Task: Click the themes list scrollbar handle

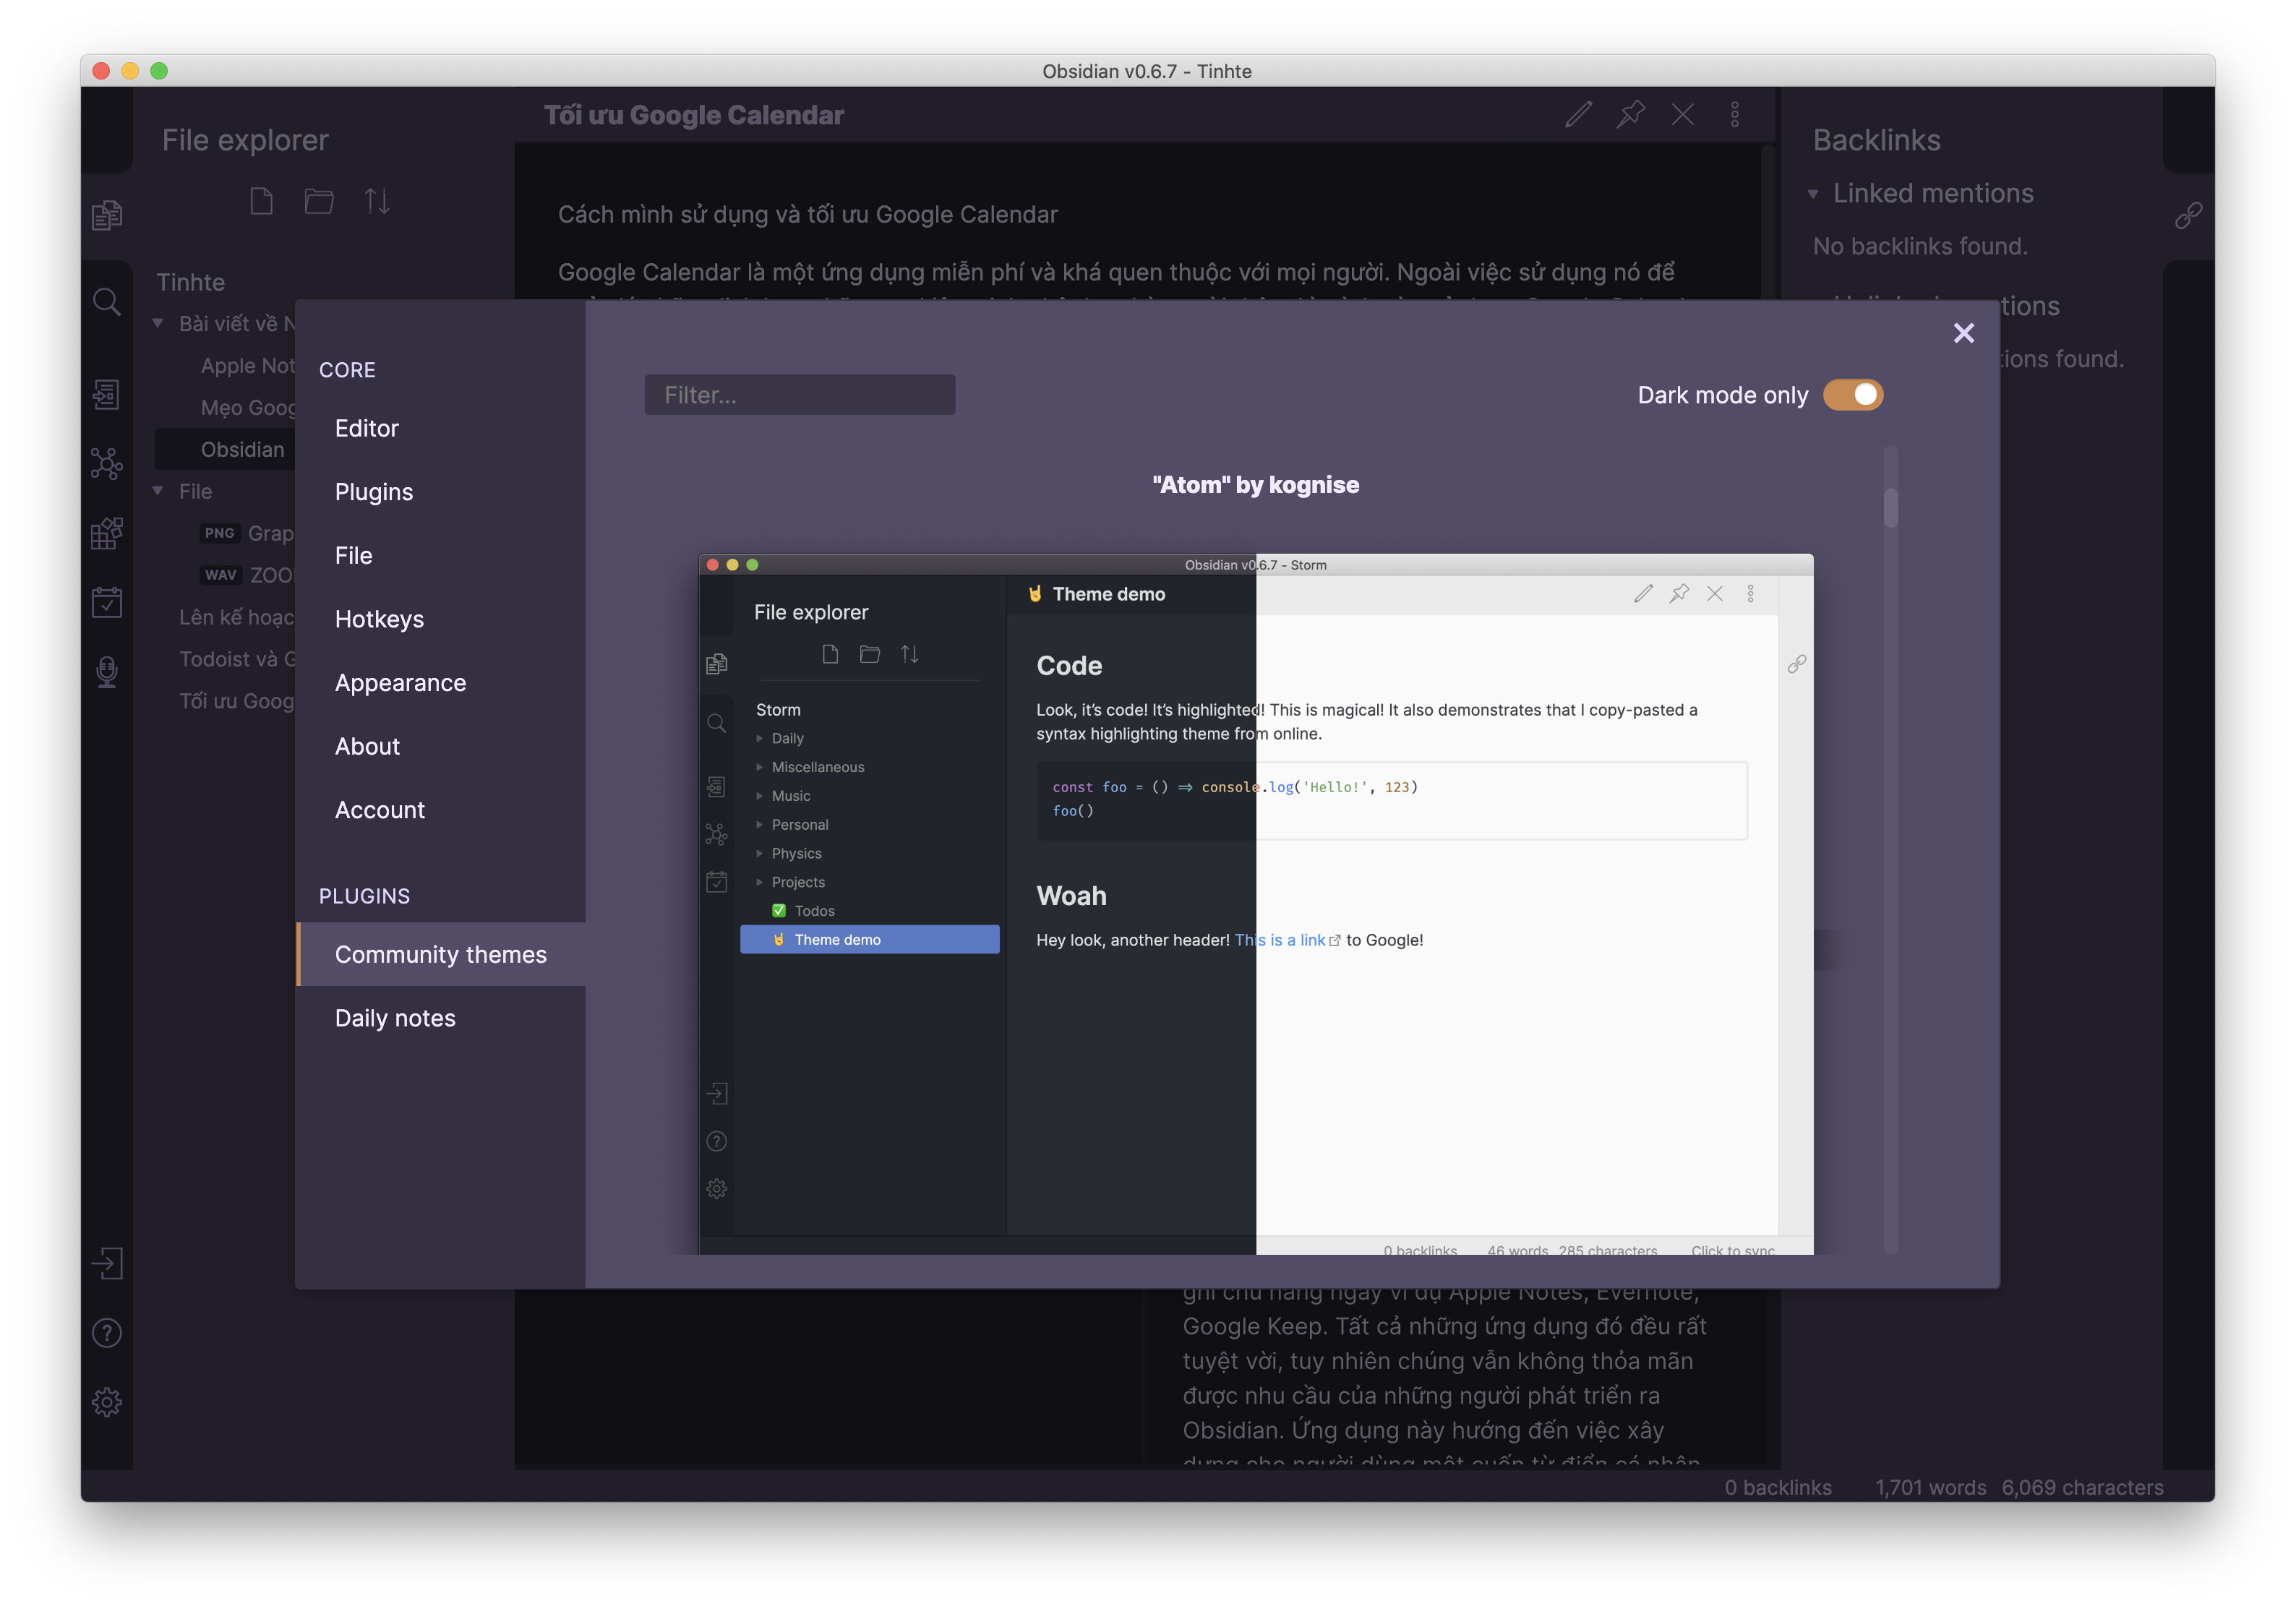Action: pyautogui.click(x=1890, y=507)
